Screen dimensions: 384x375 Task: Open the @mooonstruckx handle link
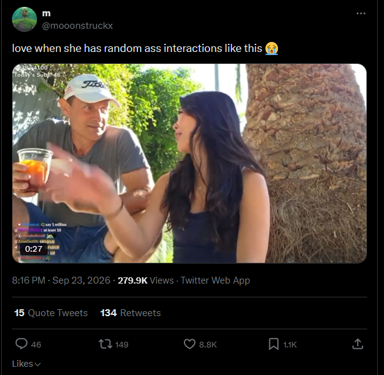pyautogui.click(x=77, y=26)
